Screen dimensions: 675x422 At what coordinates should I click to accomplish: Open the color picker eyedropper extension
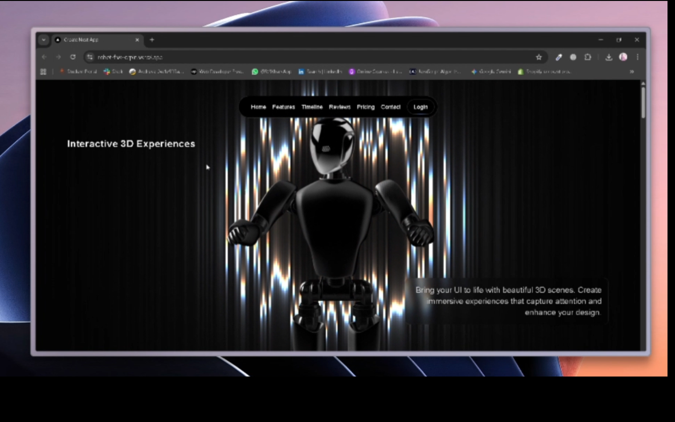[558, 57]
